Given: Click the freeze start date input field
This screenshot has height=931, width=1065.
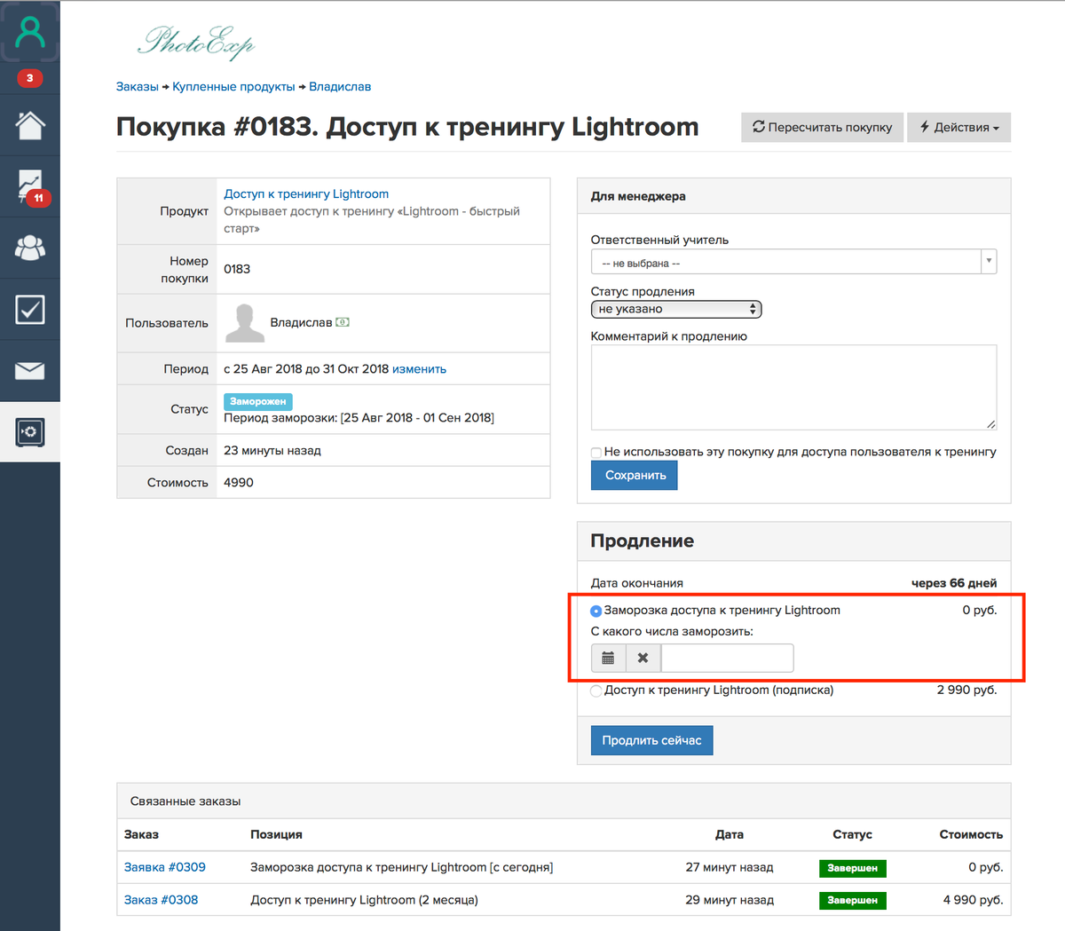Looking at the screenshot, I should [x=727, y=659].
